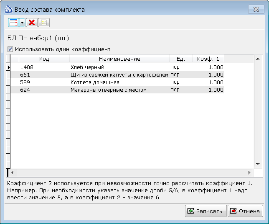Click horizontal scrollbar left arrow
269x224 pixels.
click(12, 173)
